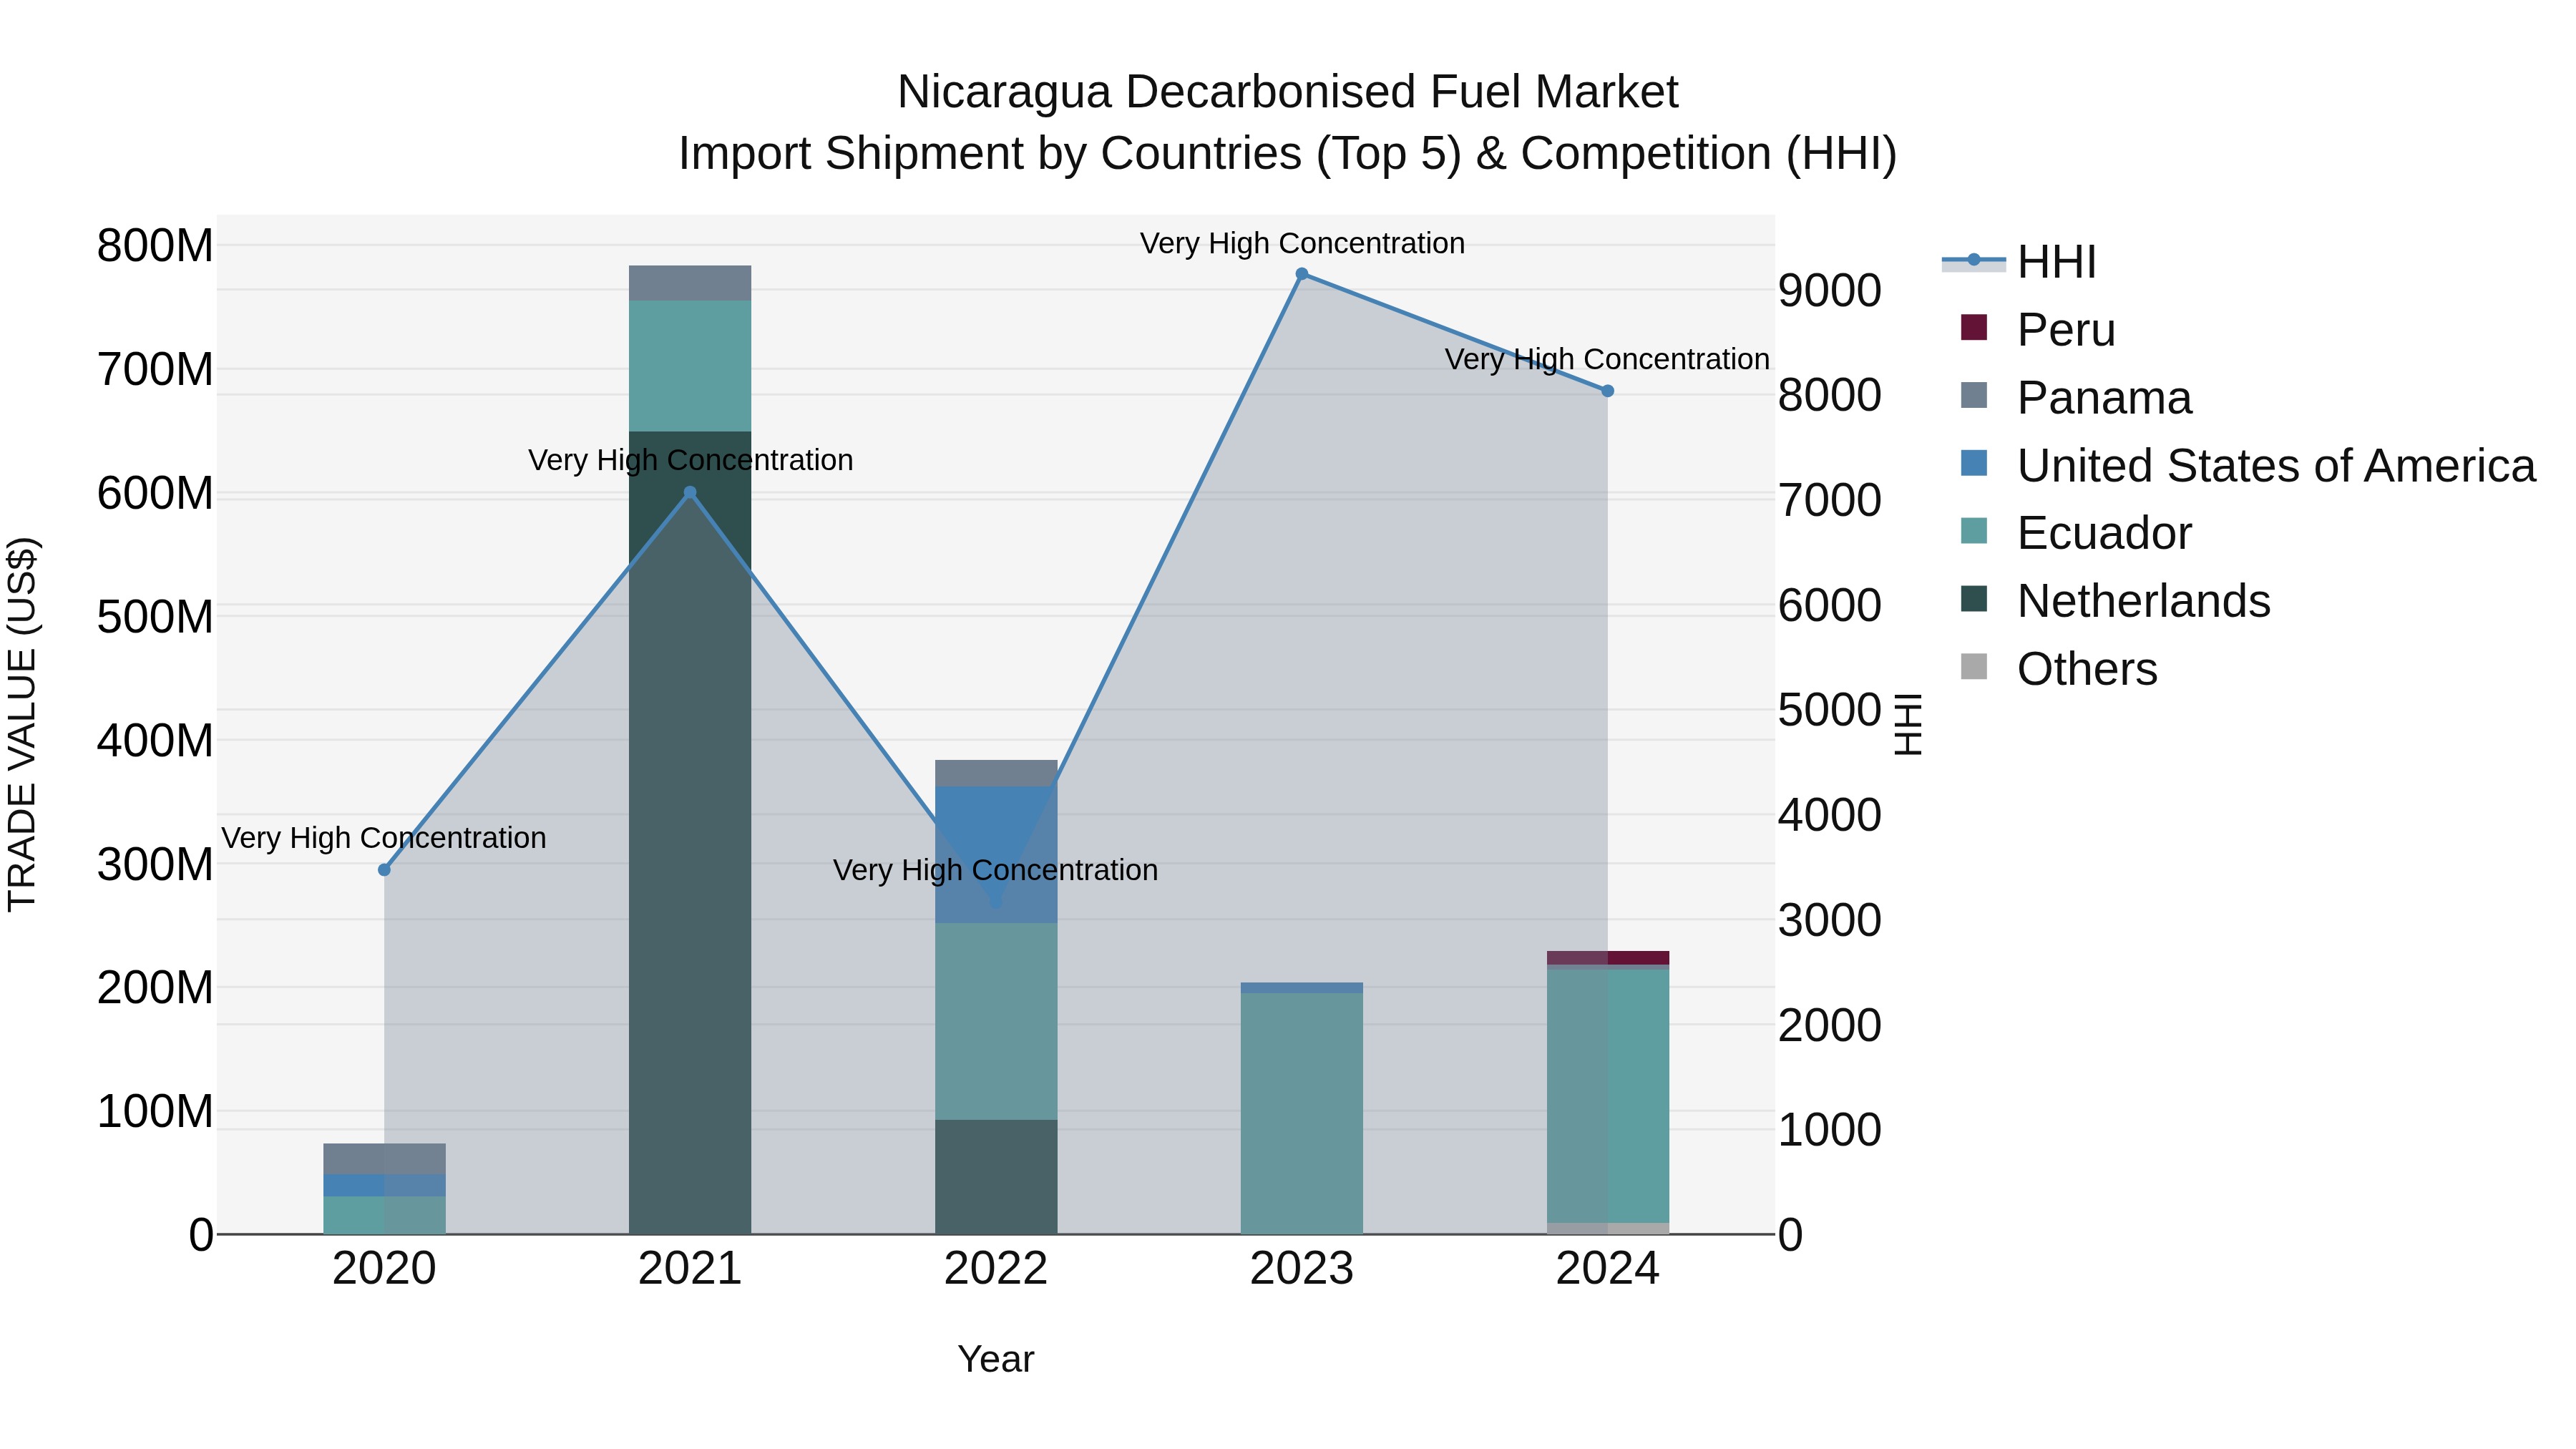Click the Ecuador segment of 2024 bar
Screen dimensions: 2576x1449
[1608, 1096]
